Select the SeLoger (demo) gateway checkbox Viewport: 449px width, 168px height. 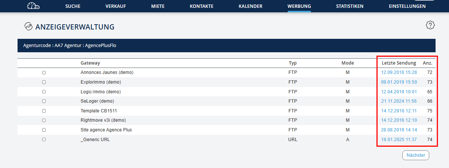click(x=44, y=101)
